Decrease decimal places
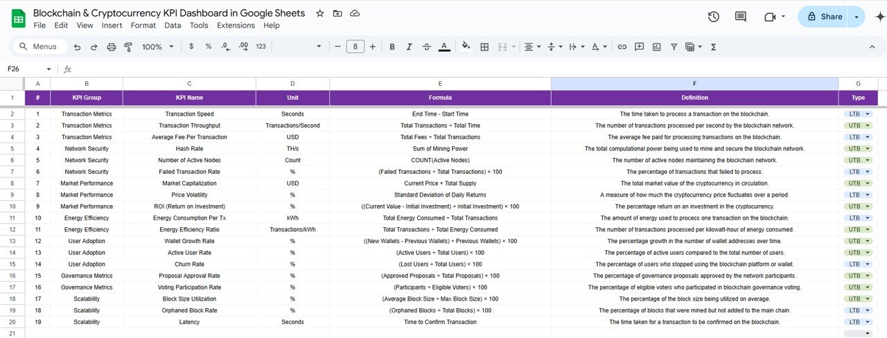 click(x=226, y=46)
